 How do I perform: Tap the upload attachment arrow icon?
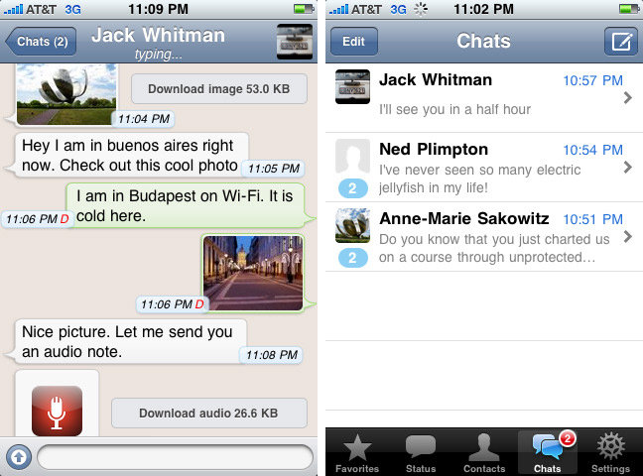click(19, 457)
